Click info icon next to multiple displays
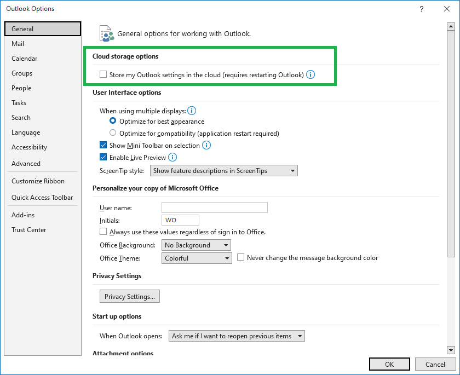The width and height of the screenshot is (460, 375). click(x=192, y=111)
